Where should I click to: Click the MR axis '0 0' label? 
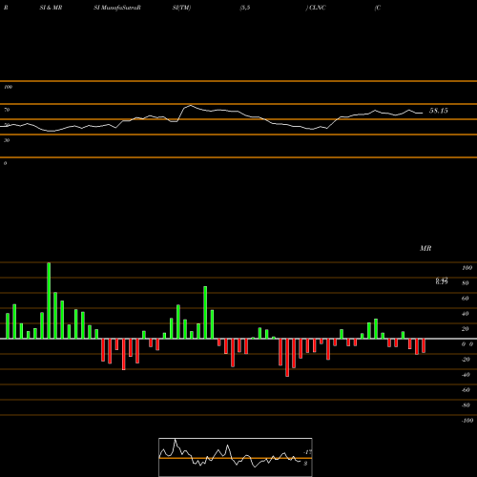[x=467, y=344]
